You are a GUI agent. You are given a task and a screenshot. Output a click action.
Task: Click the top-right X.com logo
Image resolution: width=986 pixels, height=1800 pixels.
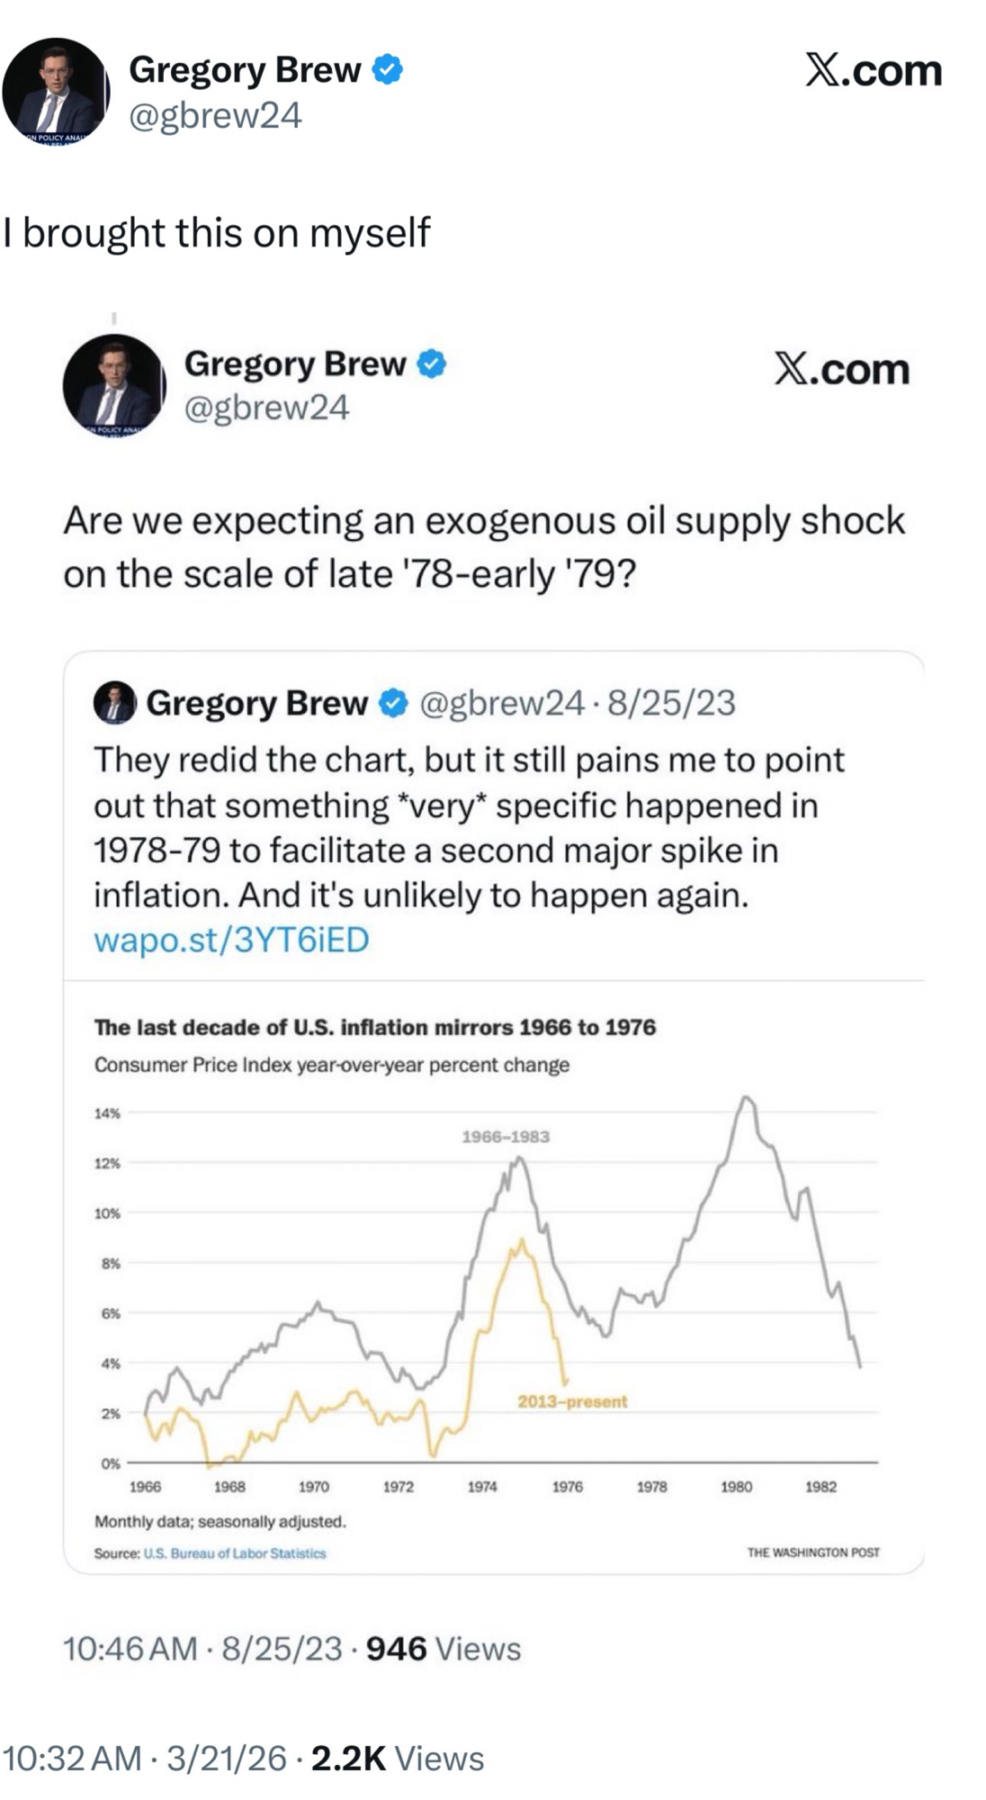tap(873, 70)
